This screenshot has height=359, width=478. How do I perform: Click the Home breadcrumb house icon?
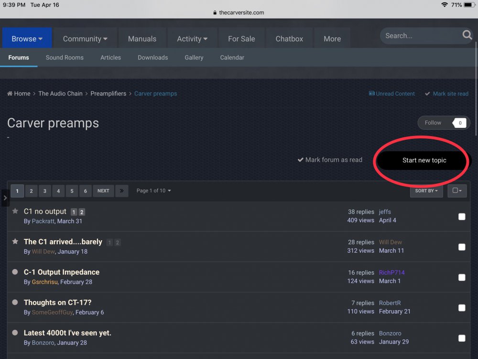click(10, 93)
